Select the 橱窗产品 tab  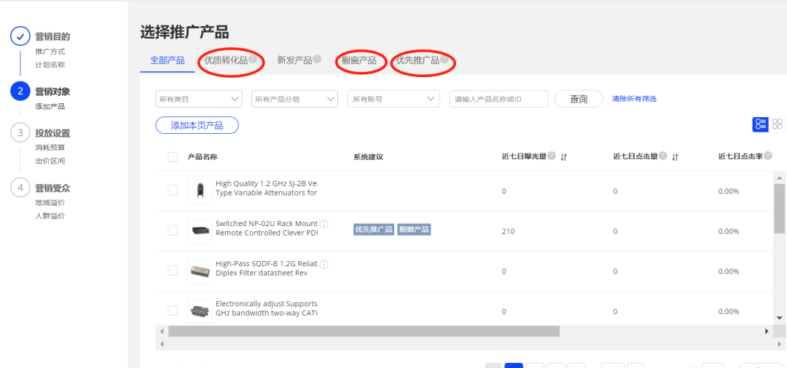click(359, 60)
